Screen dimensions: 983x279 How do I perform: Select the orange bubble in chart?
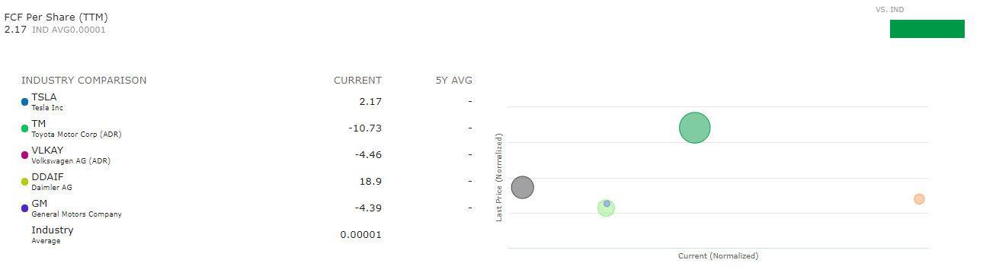coord(919,199)
